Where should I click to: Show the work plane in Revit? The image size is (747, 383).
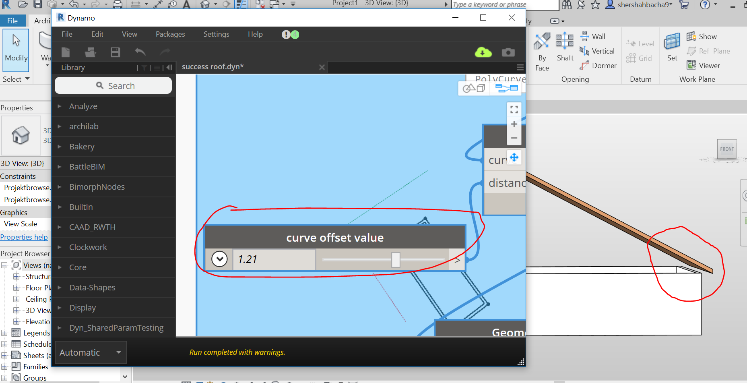tap(702, 37)
